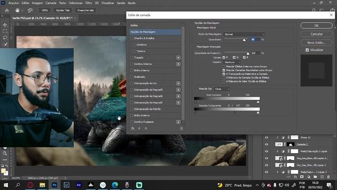This screenshot has height=190, width=337.
Task: Click the Cancelar button
Action: pos(316,34)
